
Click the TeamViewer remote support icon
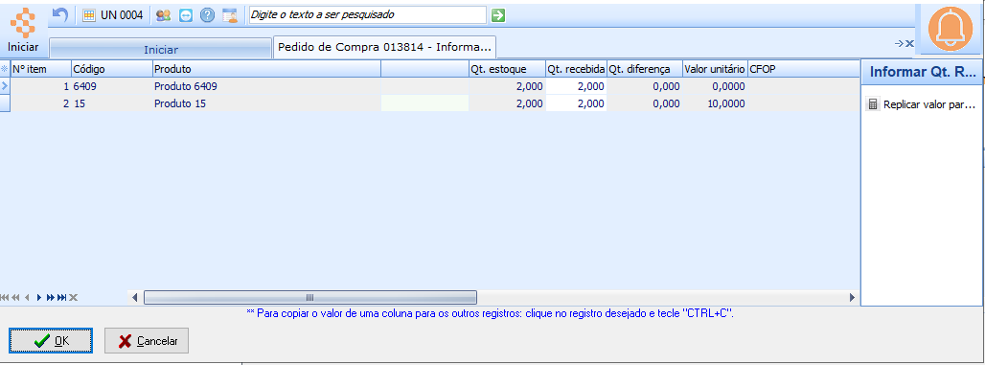point(185,15)
